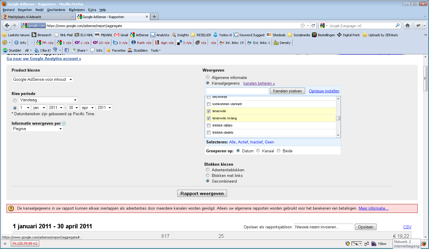Open the Insights bookmark
429x250 pixels.
(180, 35)
